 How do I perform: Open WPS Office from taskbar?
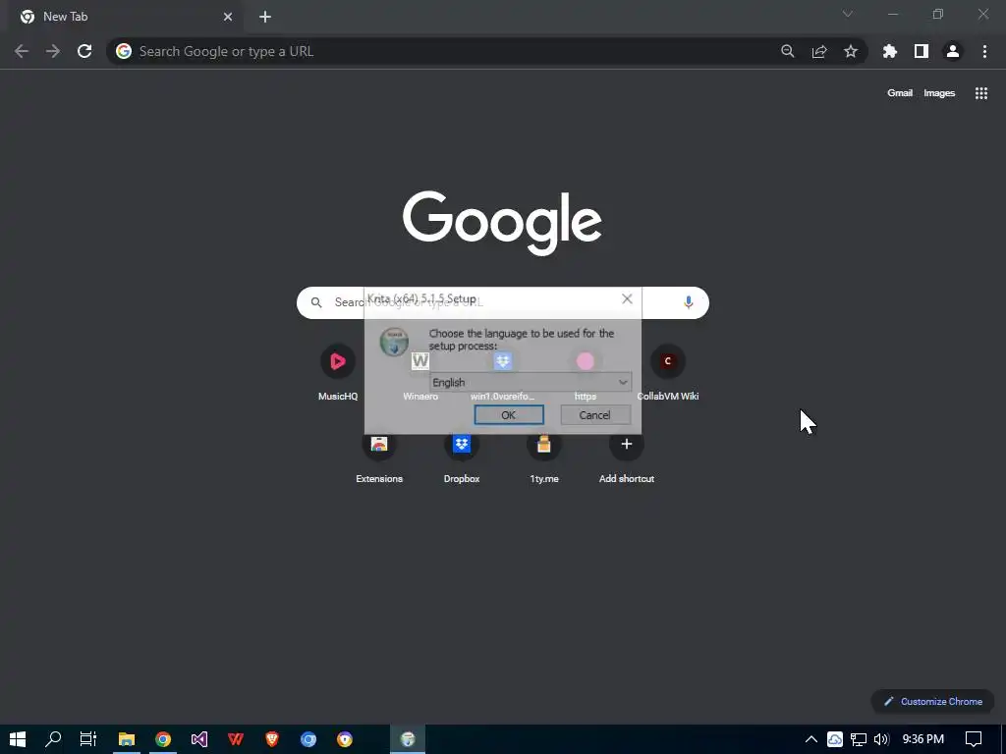tap(236, 739)
